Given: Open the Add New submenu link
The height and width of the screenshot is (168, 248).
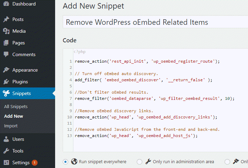Looking at the screenshot, I should (x=13, y=116).
